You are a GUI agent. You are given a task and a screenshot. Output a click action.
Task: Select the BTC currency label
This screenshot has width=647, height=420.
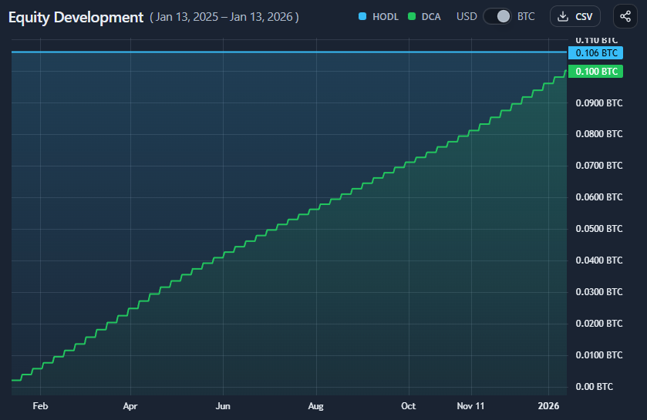[x=526, y=16]
